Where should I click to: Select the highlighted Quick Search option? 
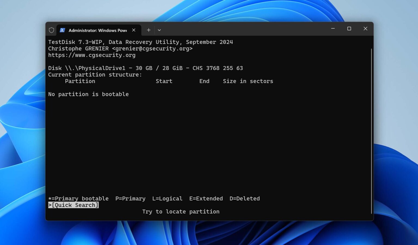click(x=73, y=205)
